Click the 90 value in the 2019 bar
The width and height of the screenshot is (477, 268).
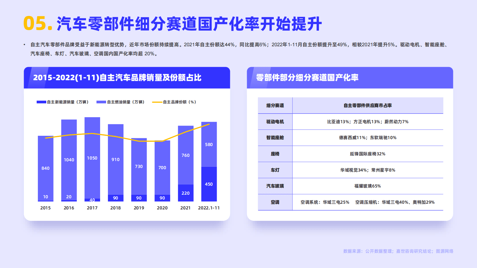tap(139, 198)
